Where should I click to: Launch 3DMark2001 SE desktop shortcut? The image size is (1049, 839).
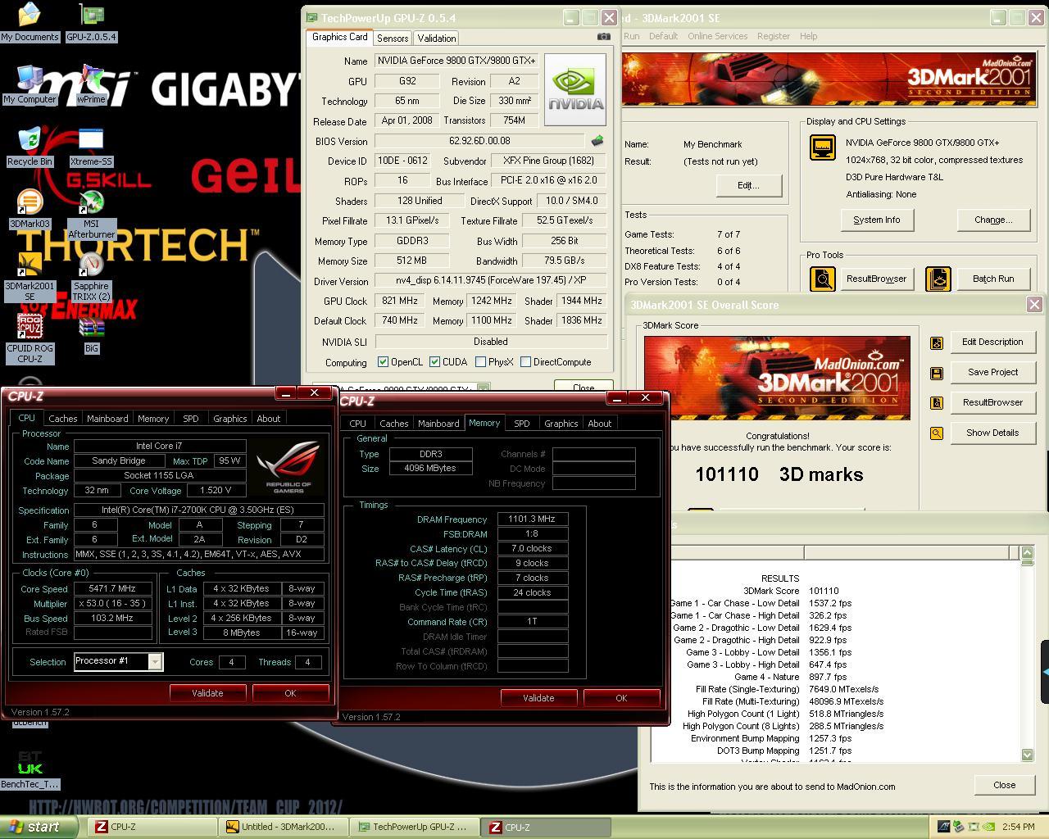click(x=30, y=275)
